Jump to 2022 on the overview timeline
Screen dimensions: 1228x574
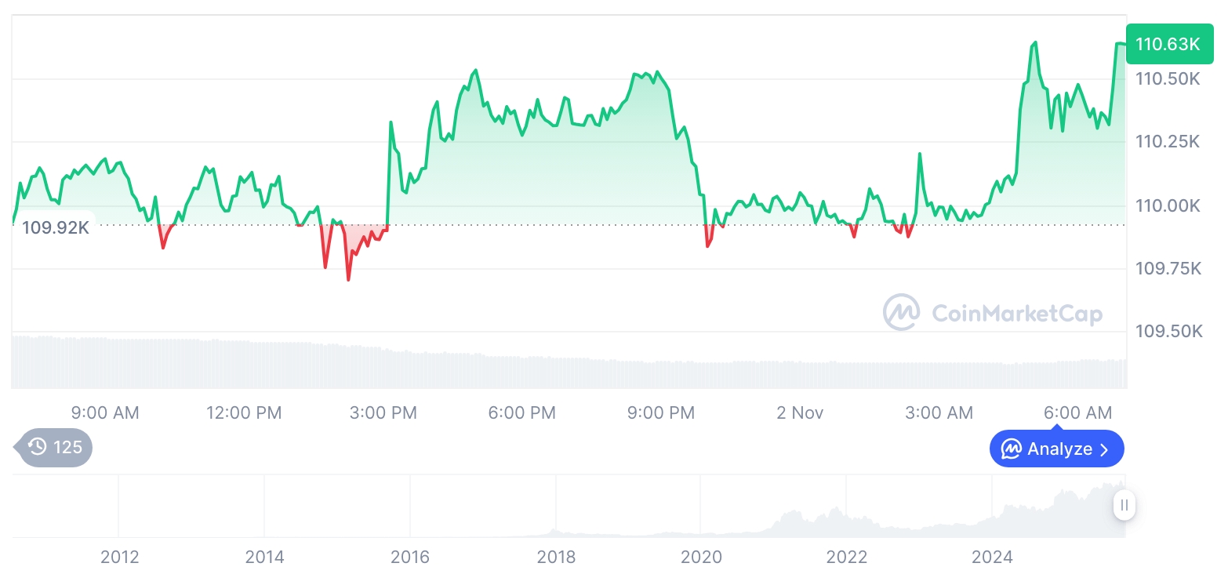pyautogui.click(x=847, y=557)
